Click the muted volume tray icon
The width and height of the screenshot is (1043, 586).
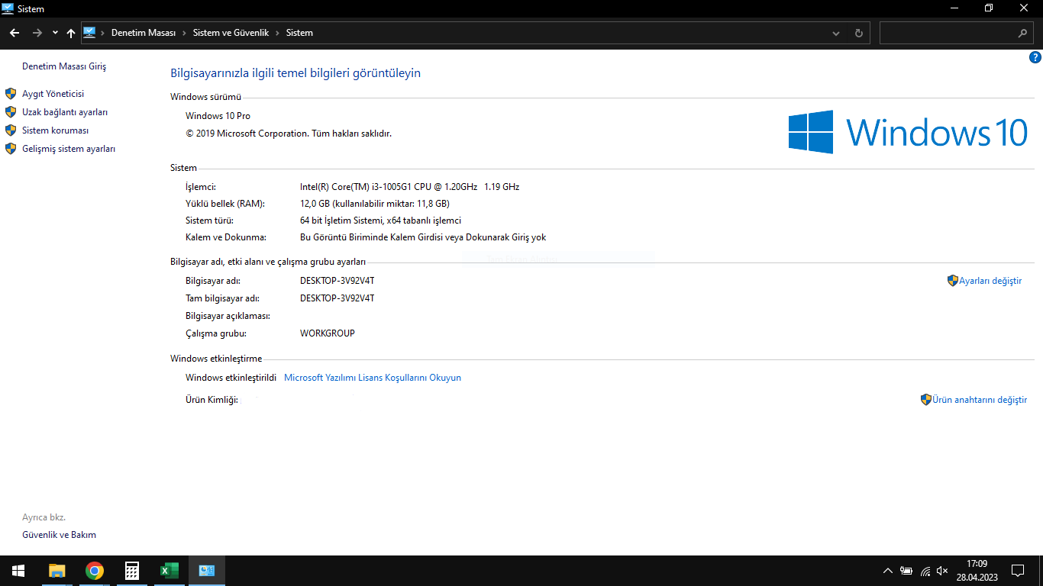tap(943, 571)
